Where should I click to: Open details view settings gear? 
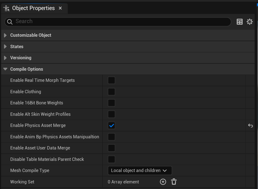tap(250, 22)
